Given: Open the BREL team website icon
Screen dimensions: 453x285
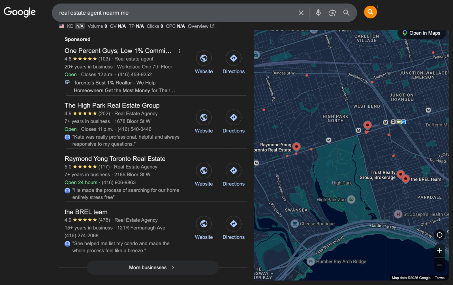Looking at the screenshot, I should click(204, 224).
